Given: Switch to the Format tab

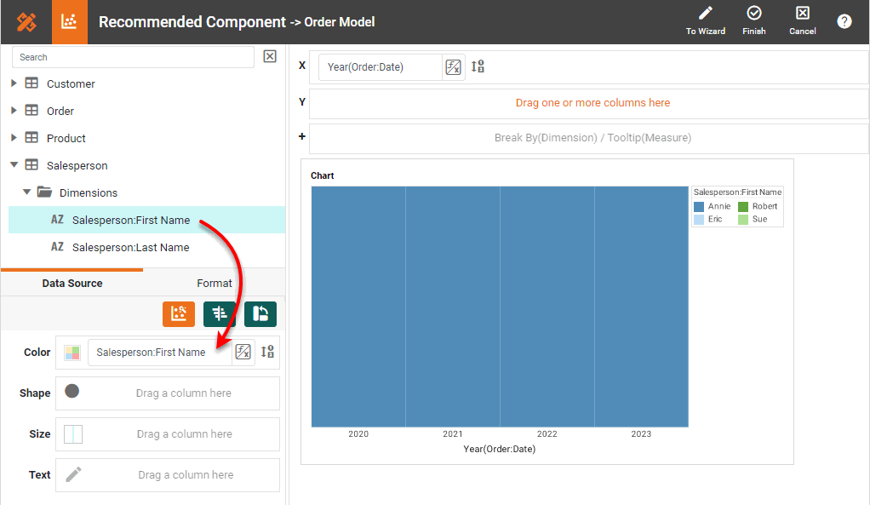Looking at the screenshot, I should pos(215,284).
